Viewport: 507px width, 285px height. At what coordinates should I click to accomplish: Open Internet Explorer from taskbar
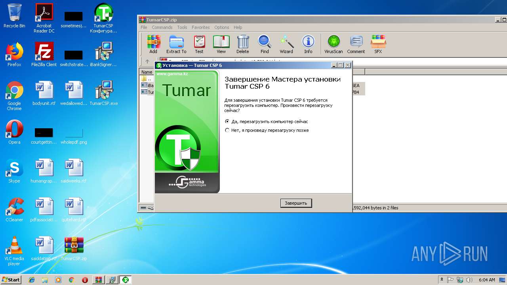pos(32,280)
